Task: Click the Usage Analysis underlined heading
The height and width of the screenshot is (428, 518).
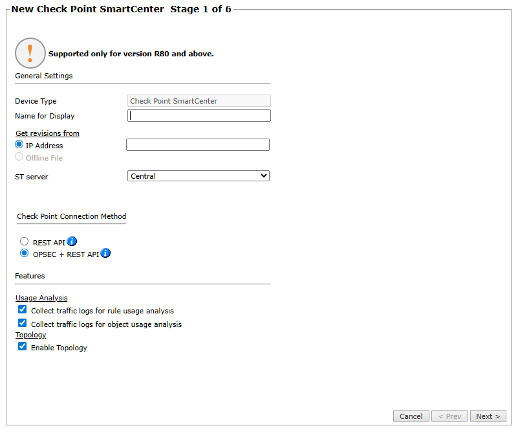Action: [41, 298]
